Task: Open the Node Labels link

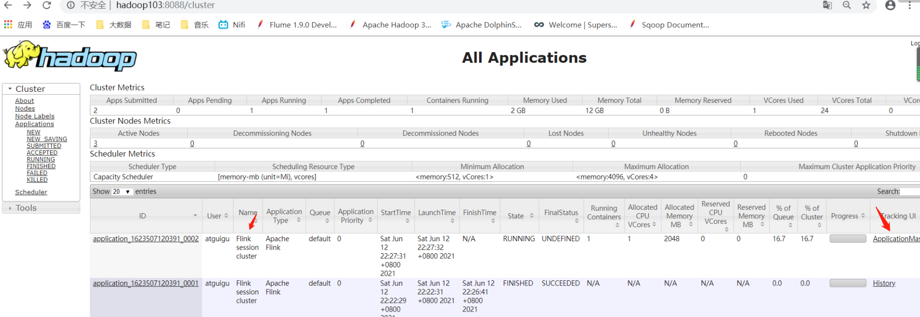Action: 35,116
